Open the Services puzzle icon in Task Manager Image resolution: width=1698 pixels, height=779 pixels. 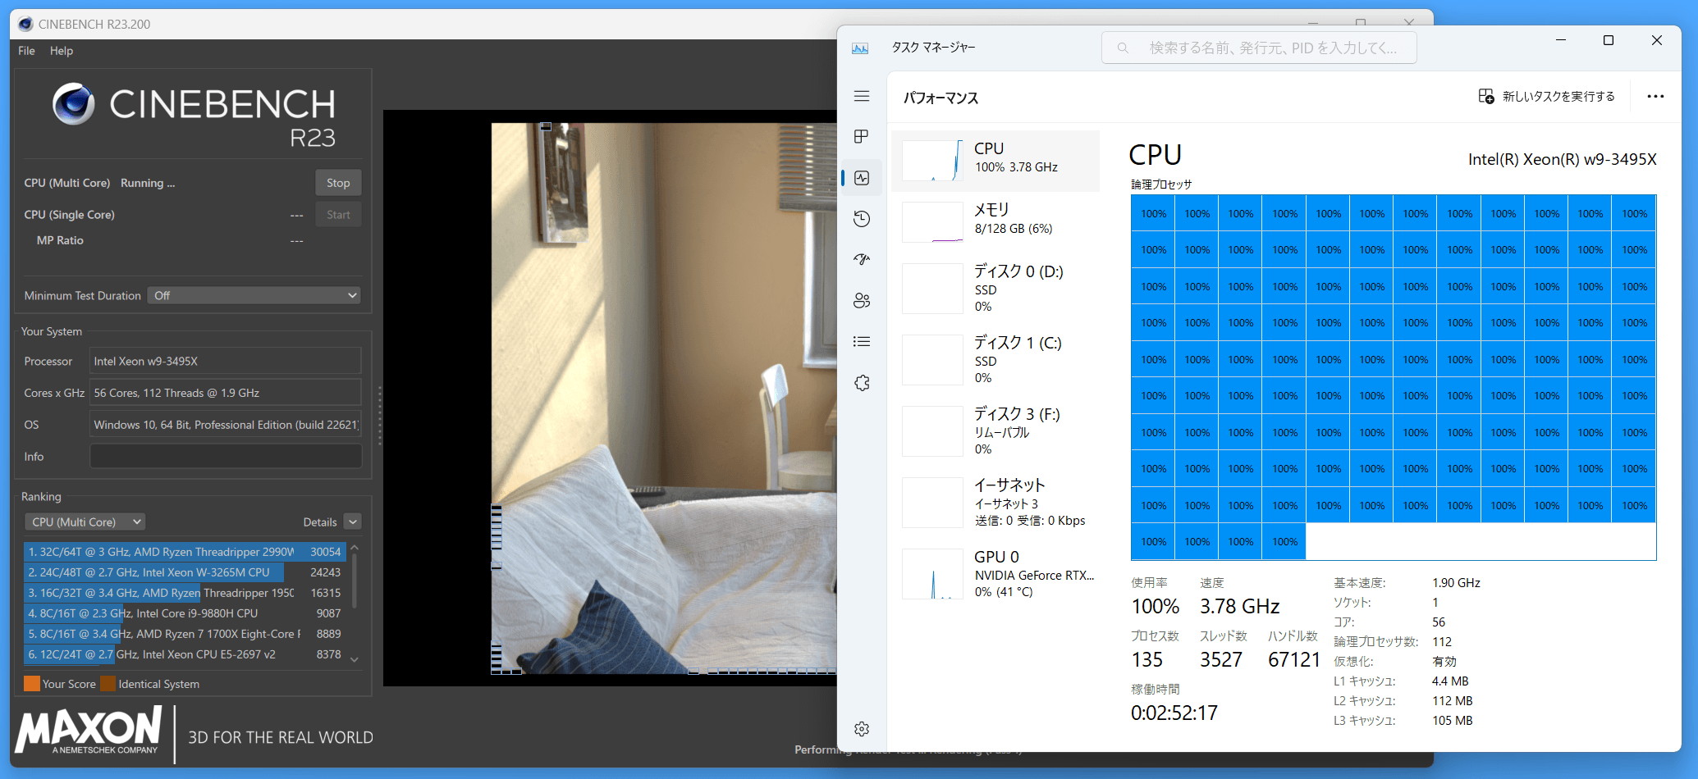pos(862,383)
